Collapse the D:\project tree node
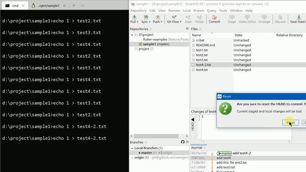Viewport: 306px width, 172px height. [132, 35]
